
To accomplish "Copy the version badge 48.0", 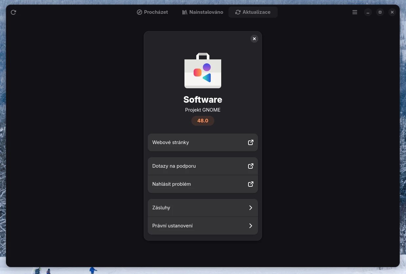I will [x=203, y=121].
